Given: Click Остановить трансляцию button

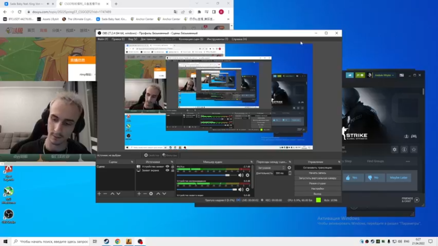Looking at the screenshot, I should click(318, 168).
